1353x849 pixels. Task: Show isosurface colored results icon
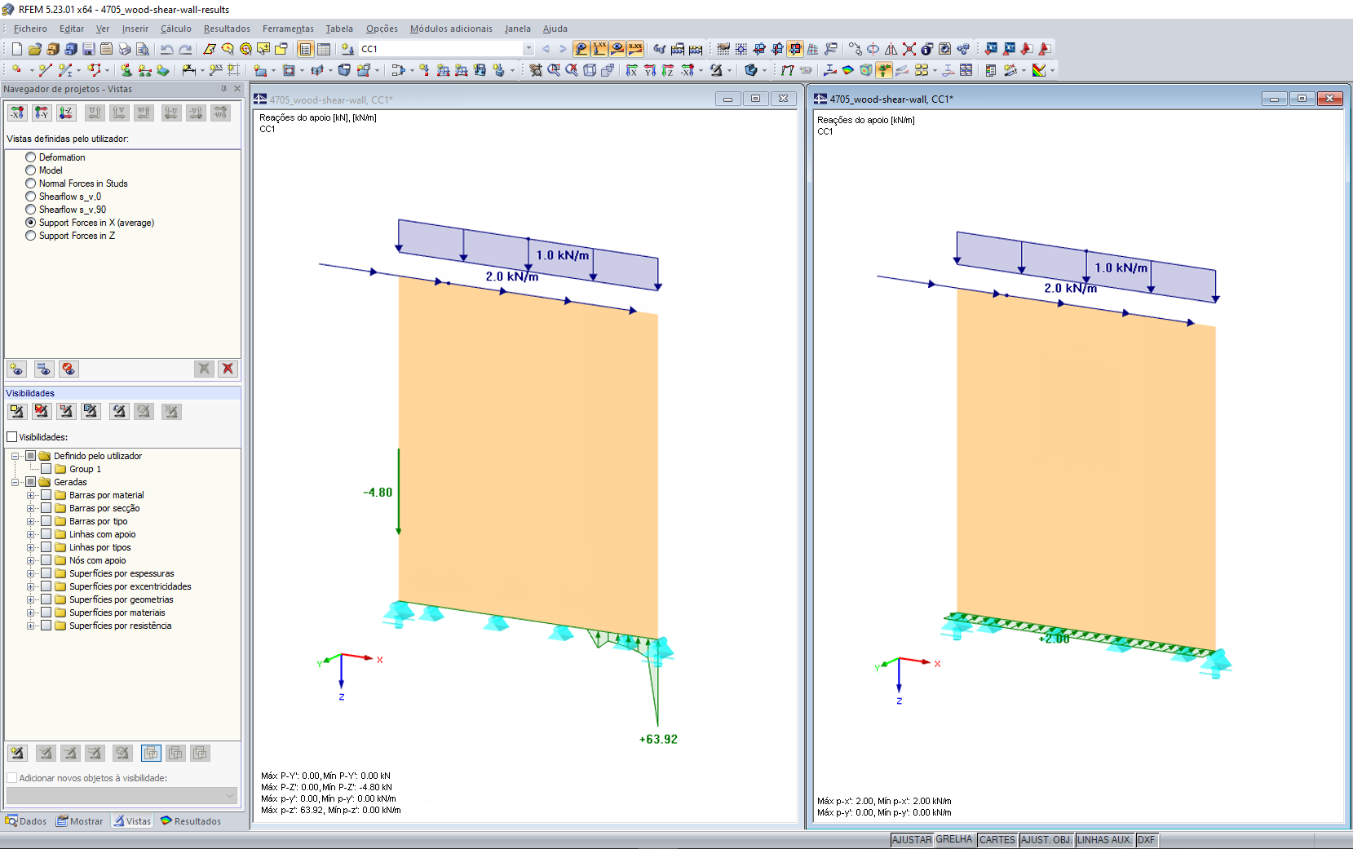848,70
